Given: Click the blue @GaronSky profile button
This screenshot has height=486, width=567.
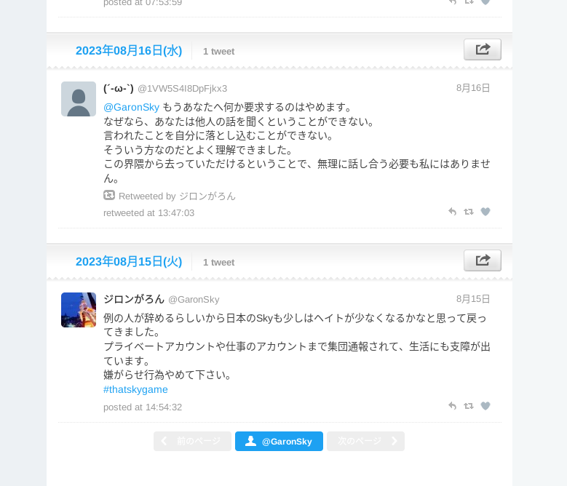Looking at the screenshot, I should coord(279,441).
